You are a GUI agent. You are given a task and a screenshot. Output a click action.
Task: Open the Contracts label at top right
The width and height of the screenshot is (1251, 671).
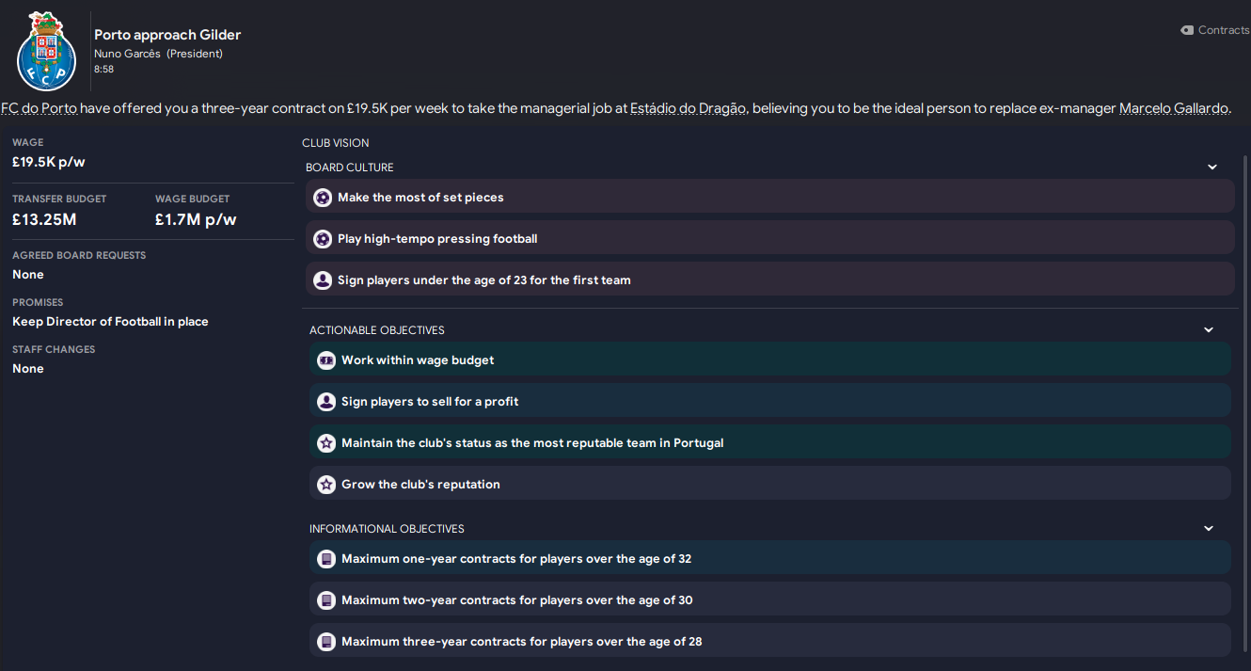1223,30
